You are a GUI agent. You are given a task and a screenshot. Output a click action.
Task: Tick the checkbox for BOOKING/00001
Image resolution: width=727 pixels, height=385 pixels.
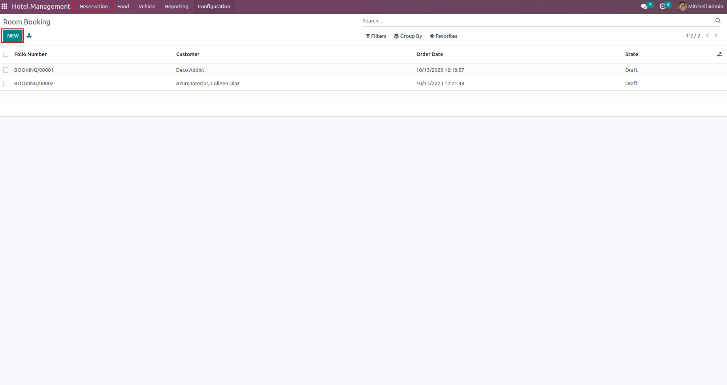click(x=6, y=70)
